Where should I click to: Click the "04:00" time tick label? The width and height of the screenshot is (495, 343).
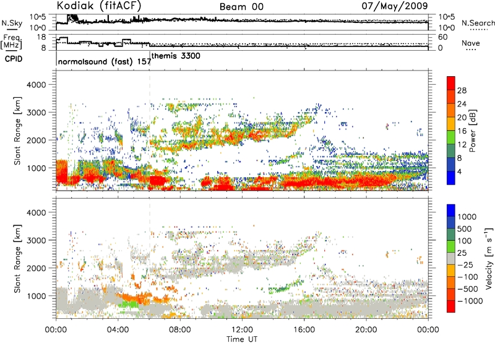point(118,330)
